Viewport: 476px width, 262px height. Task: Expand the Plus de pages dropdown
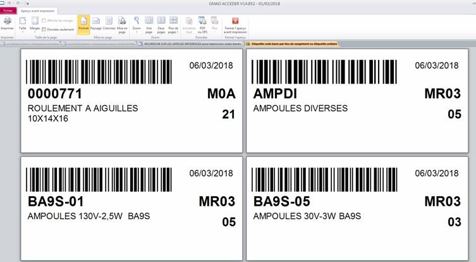coord(173,25)
